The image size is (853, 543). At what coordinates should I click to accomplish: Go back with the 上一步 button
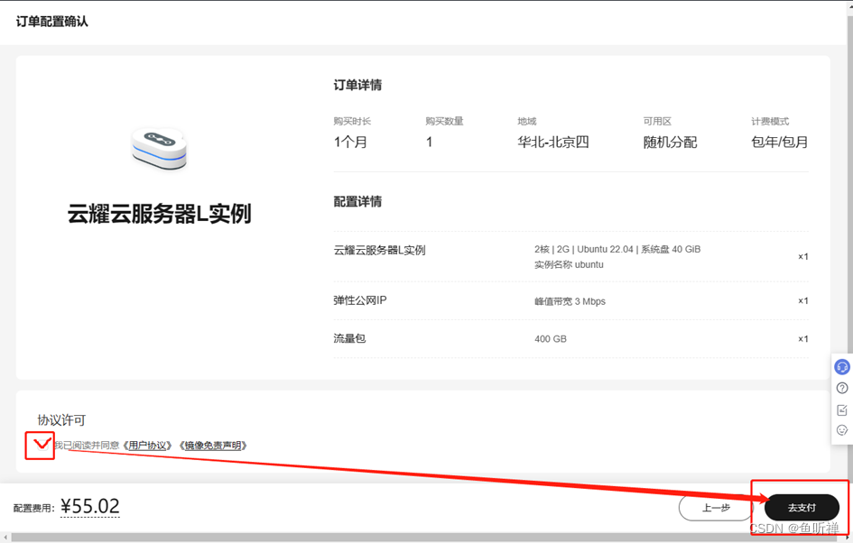coord(716,508)
